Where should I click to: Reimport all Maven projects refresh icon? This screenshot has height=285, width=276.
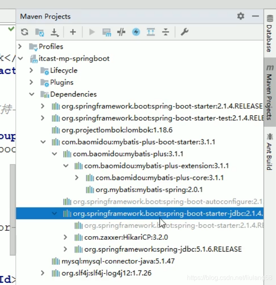point(25,32)
